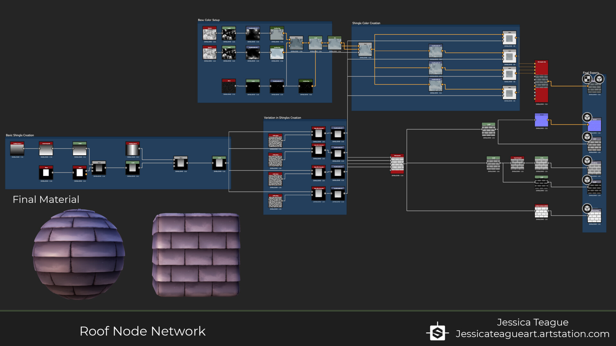Viewport: 616px width, 346px height.
Task: Click the cube badge on the Normal output node
Action: tap(587, 117)
